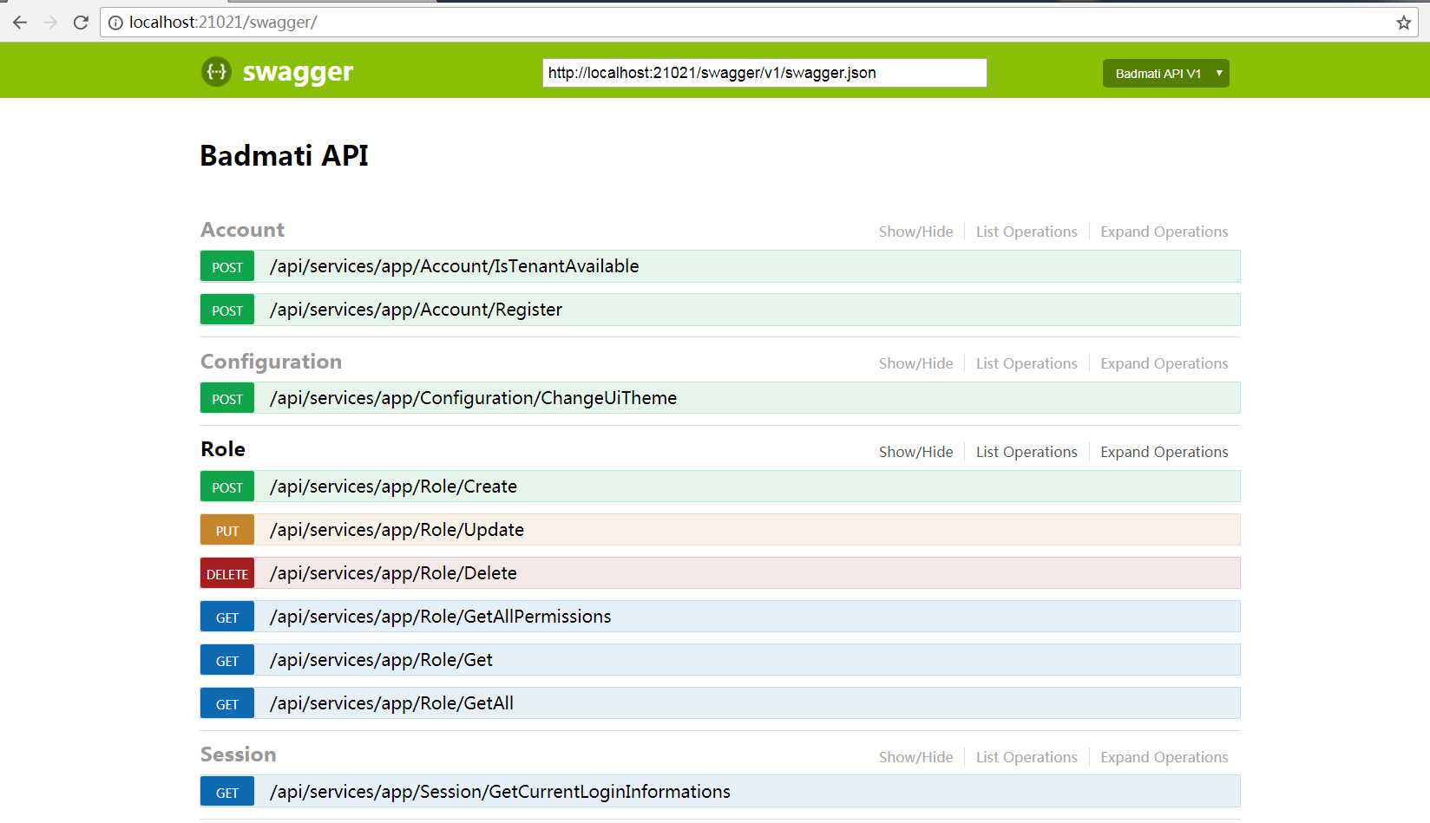Click GET badge for Role/GetAll
This screenshot has width=1430, height=823.
point(227,704)
